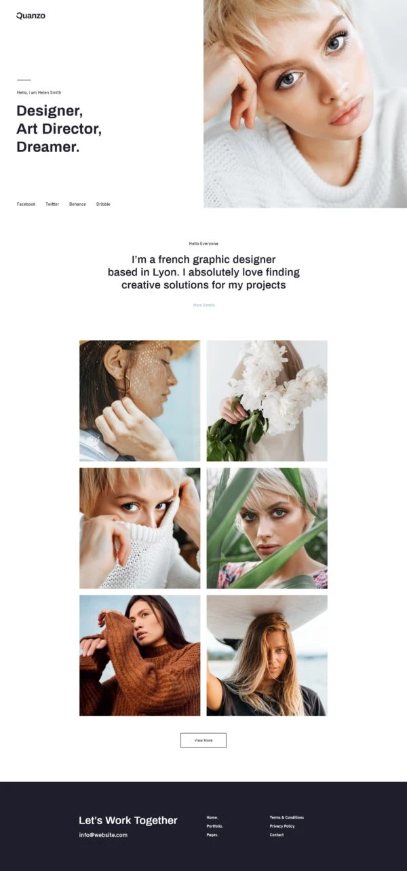Open the straw hat woman portfolio photo
The width and height of the screenshot is (407, 871).
[x=140, y=401]
